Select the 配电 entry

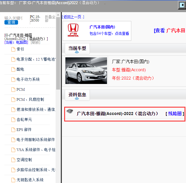(20, 69)
